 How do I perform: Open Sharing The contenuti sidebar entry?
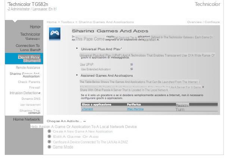point(30,112)
